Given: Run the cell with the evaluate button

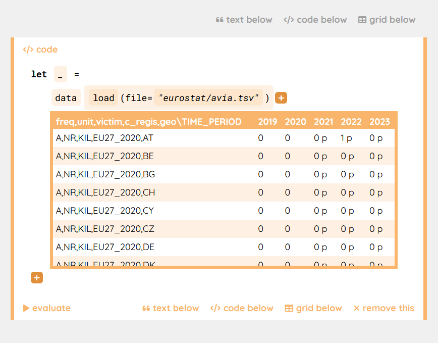Looking at the screenshot, I should click(x=47, y=308).
